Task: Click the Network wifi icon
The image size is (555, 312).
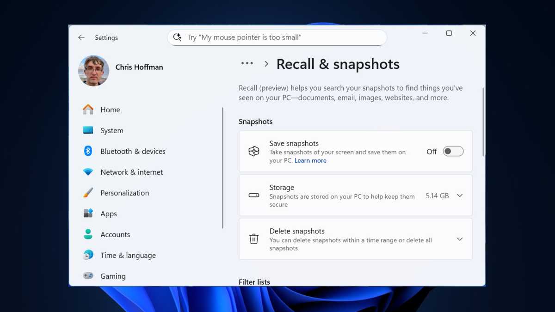Action: click(88, 172)
